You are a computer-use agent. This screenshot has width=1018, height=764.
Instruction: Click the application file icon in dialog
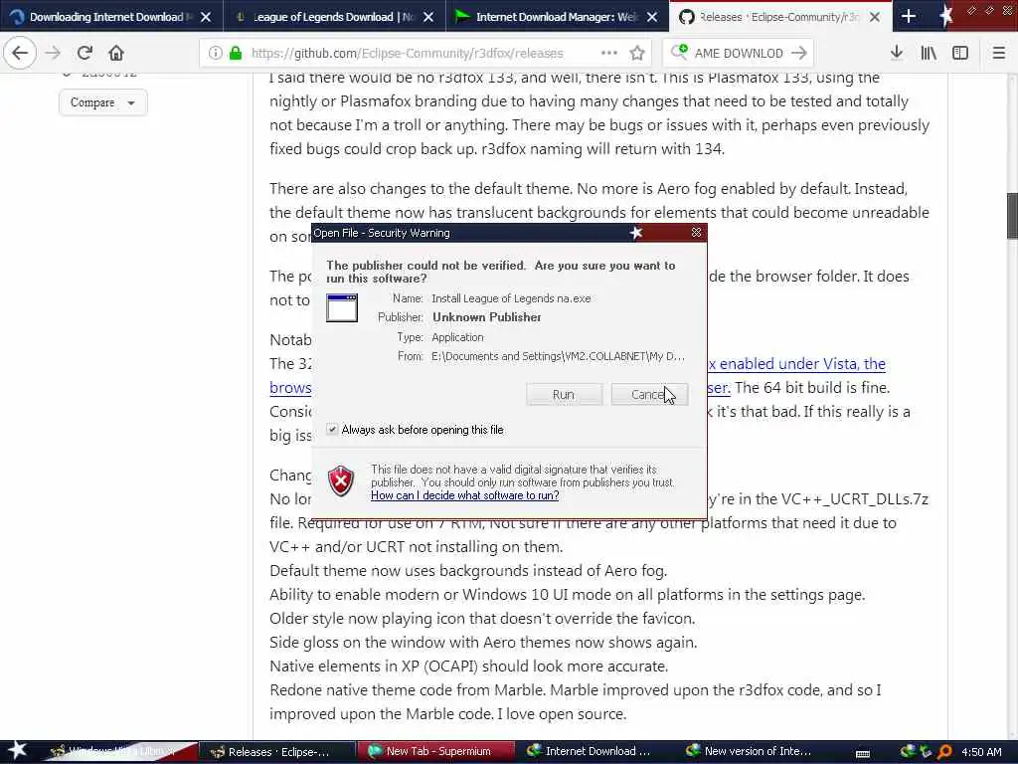tap(342, 307)
